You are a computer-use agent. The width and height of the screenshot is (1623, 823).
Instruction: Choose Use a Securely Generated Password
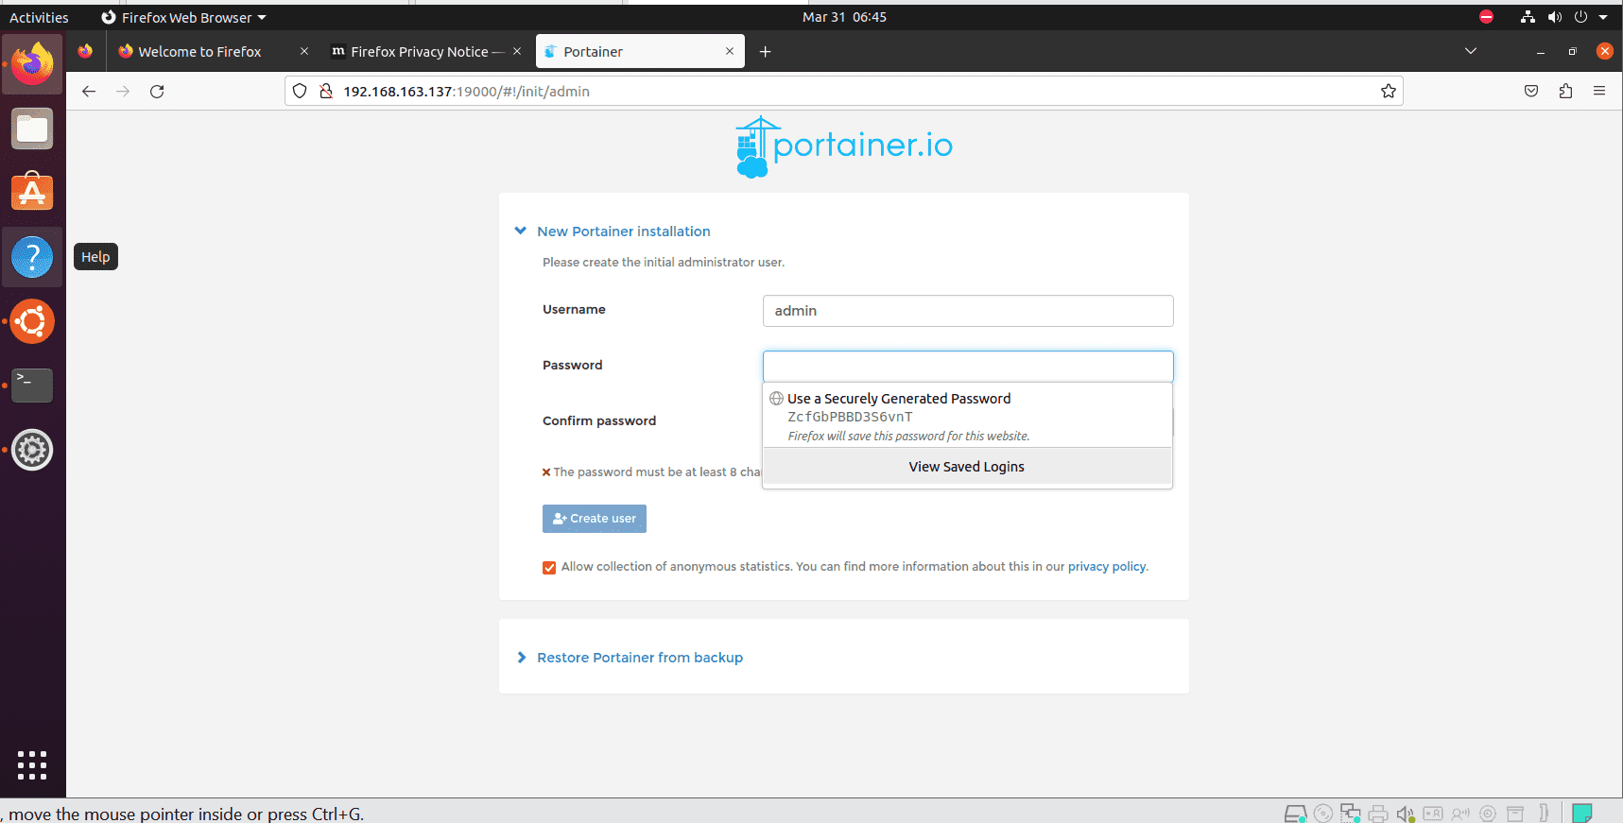point(967,416)
